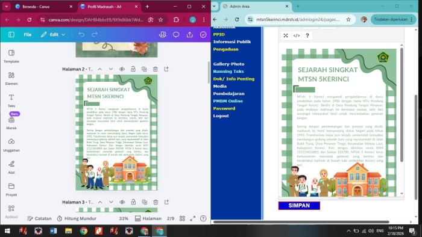Open the Canva browser tab search dropdown
422x237 pixels.
[6, 7]
